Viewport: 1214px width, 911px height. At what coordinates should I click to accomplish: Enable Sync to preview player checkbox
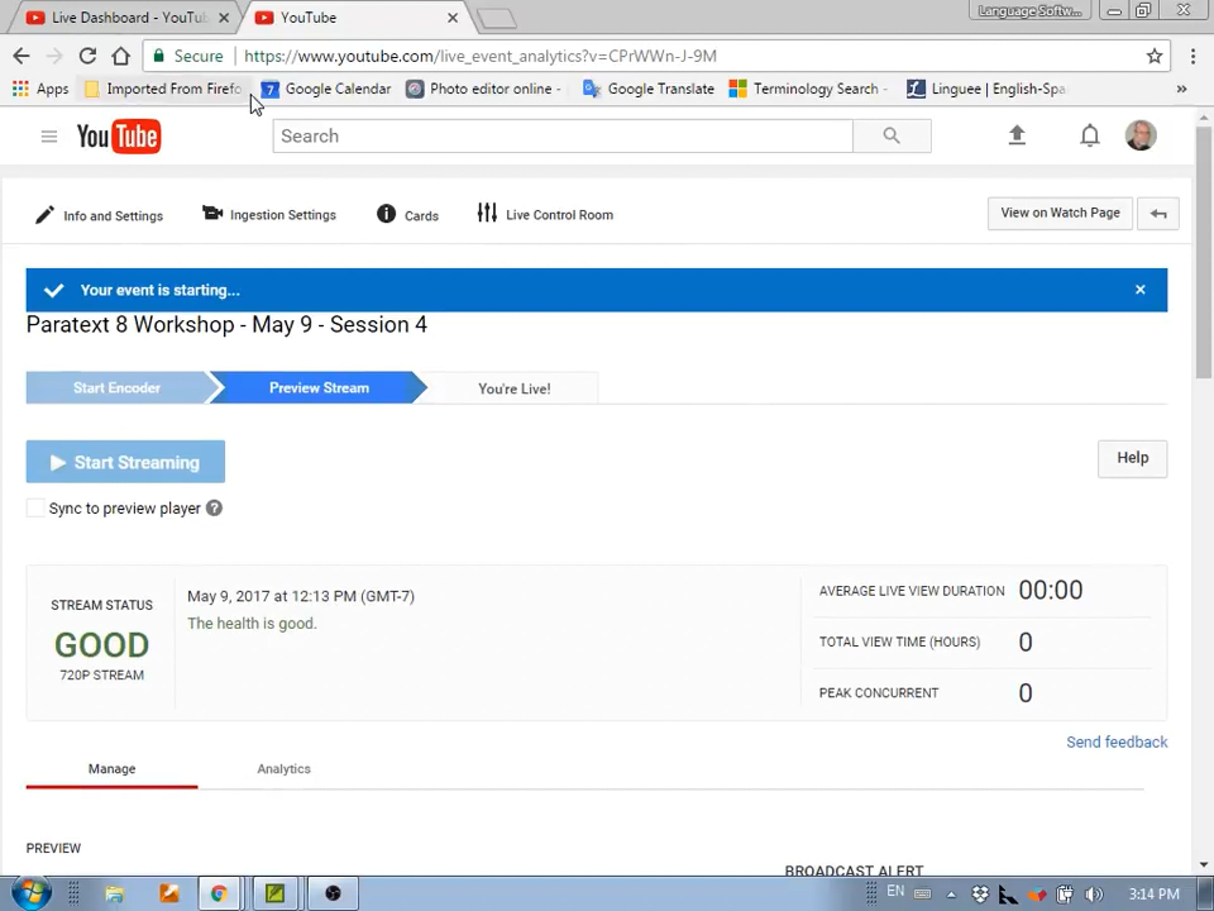pos(35,508)
